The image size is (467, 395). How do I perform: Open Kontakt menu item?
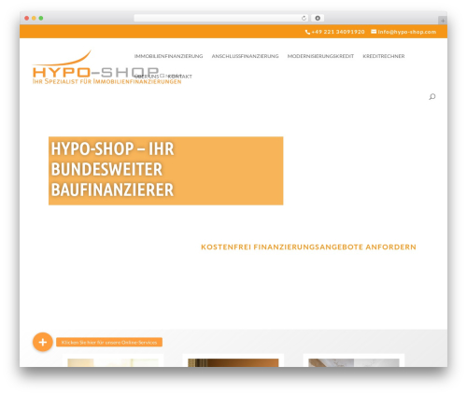tap(180, 77)
